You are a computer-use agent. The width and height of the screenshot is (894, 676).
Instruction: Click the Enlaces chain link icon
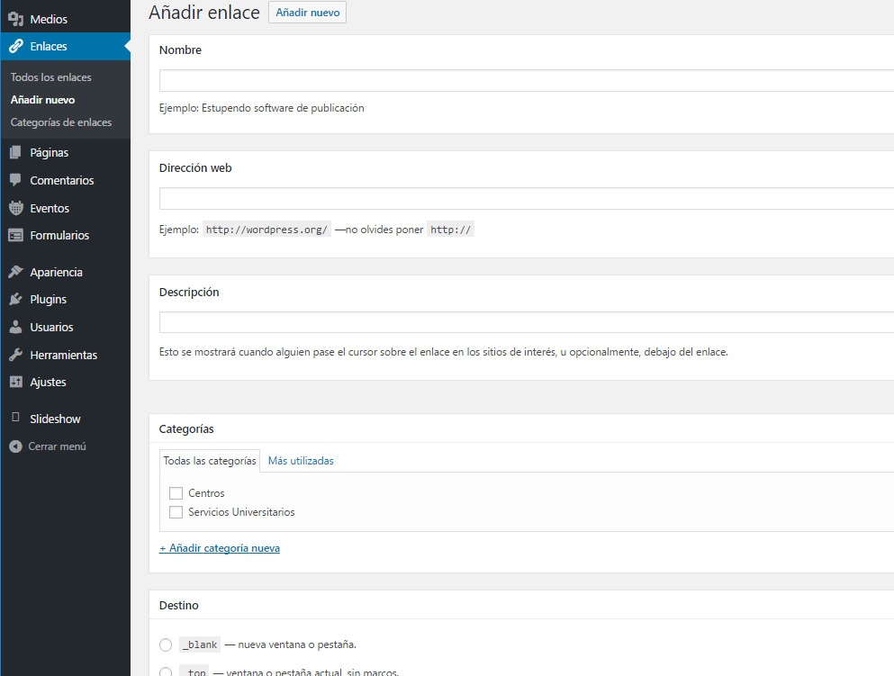tap(15, 47)
